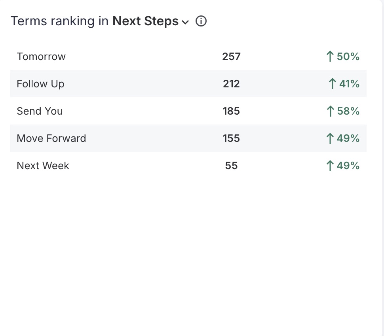Viewport: 384px width, 336px height.
Task: Click the Follow Up term entry
Action: (x=40, y=83)
